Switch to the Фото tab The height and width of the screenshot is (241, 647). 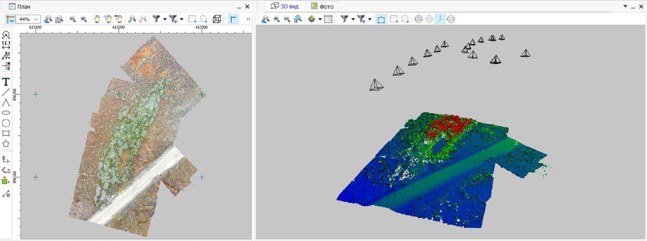pos(322,6)
